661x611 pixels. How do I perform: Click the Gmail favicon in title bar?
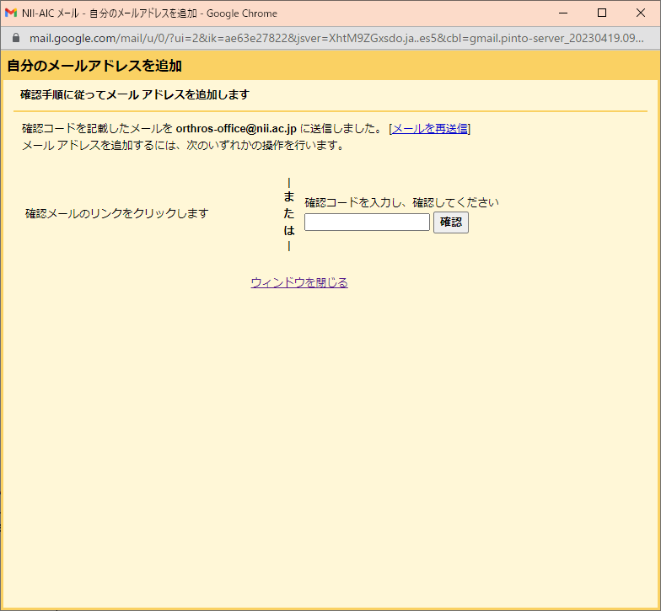[x=10, y=13]
